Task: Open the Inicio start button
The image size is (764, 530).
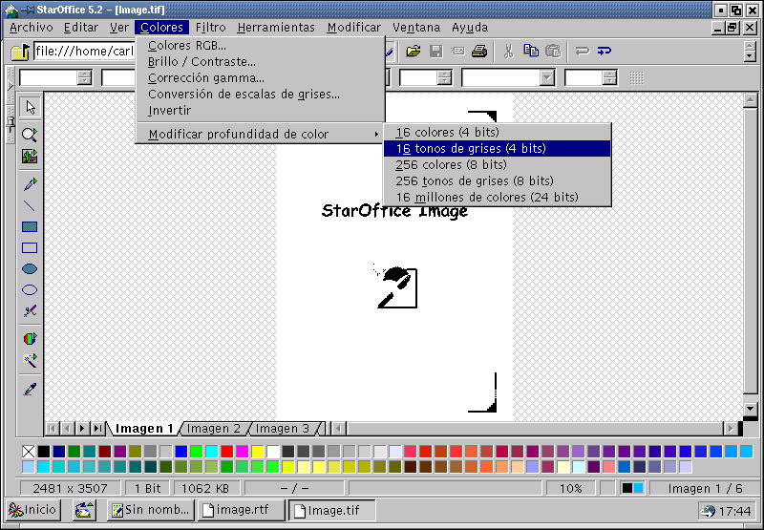Action: (x=33, y=510)
